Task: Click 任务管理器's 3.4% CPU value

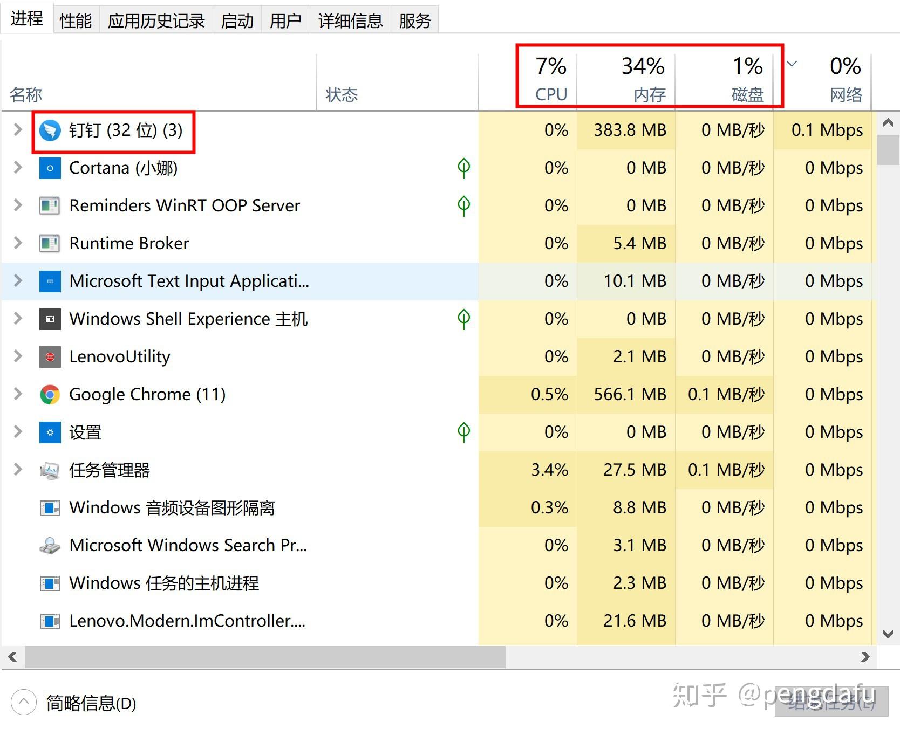Action: [x=549, y=470]
